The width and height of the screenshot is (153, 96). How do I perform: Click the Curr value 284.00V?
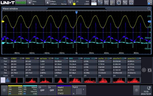click(x=14, y=61)
